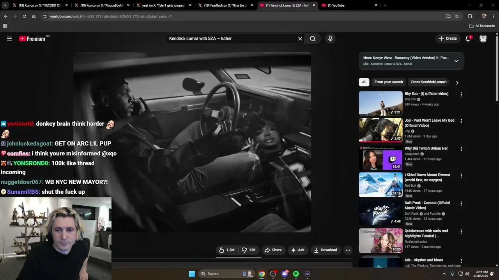The width and height of the screenshot is (499, 280).
Task: Start voice search with the microphone
Action: click(330, 38)
